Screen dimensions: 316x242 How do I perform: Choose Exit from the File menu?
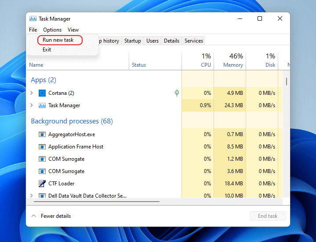pos(47,50)
